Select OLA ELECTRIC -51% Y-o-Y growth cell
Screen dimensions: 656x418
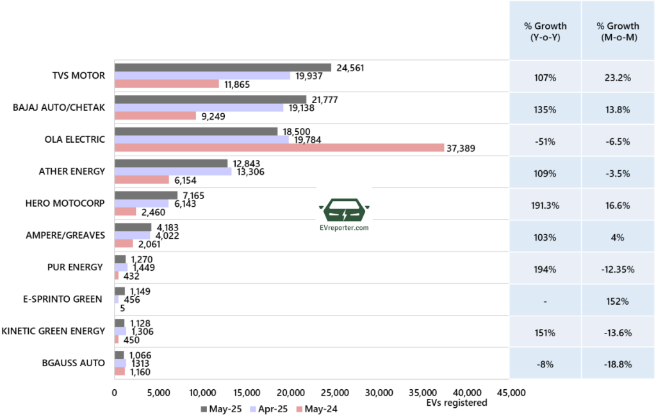click(x=545, y=141)
